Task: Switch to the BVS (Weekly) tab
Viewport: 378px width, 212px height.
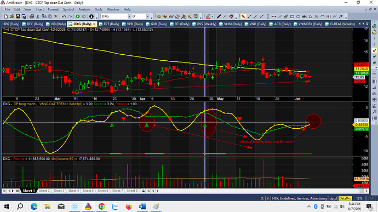Action: [x=204, y=24]
